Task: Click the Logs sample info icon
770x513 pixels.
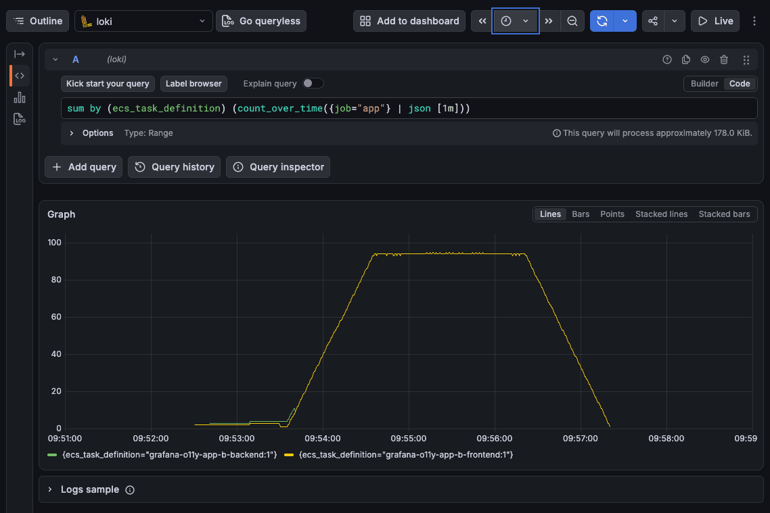Action: coord(130,490)
